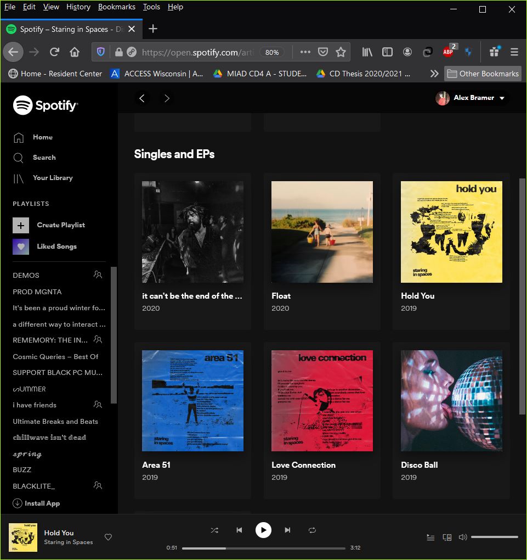This screenshot has width=527, height=560.
Task: Adjust the volume slider
Action: click(x=495, y=537)
